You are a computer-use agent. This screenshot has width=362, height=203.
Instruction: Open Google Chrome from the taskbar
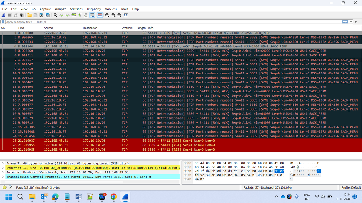pyautogui.click(x=113, y=197)
